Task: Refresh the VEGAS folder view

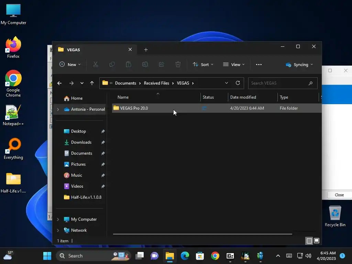Action: (238, 83)
